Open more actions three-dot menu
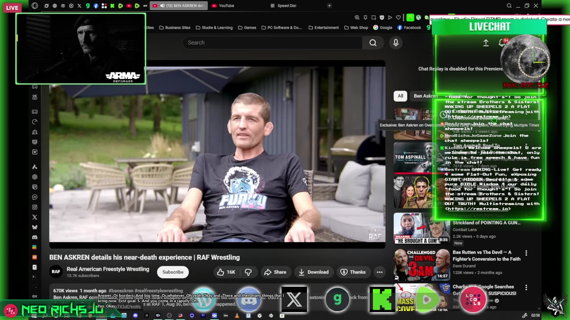The image size is (570, 320). pyautogui.click(x=379, y=272)
